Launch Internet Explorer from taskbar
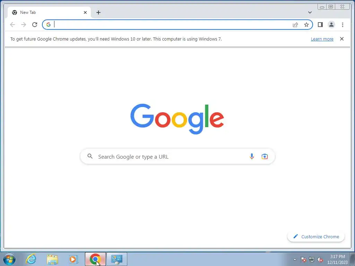Viewport: 355px width, 266px height. pyautogui.click(x=31, y=259)
